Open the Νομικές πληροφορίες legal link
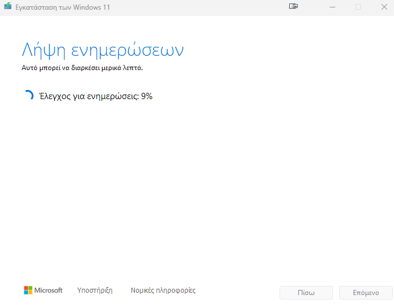 pyautogui.click(x=163, y=290)
